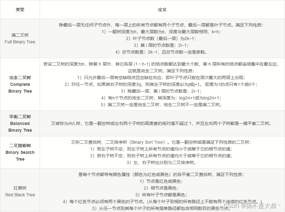The image size is (285, 212).
Task: Click the text Complete Binary Tree
Action: (20, 88)
